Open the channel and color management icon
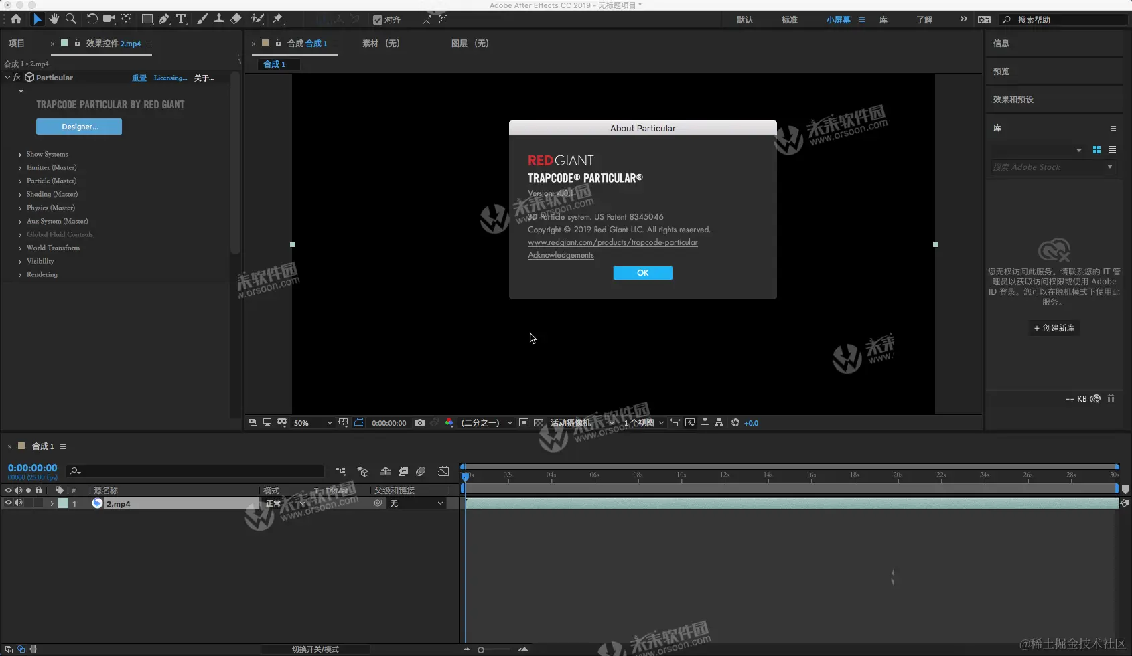Screen dimensions: 1132x656 click(449, 423)
